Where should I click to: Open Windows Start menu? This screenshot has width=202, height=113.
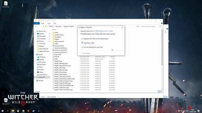(2, 111)
